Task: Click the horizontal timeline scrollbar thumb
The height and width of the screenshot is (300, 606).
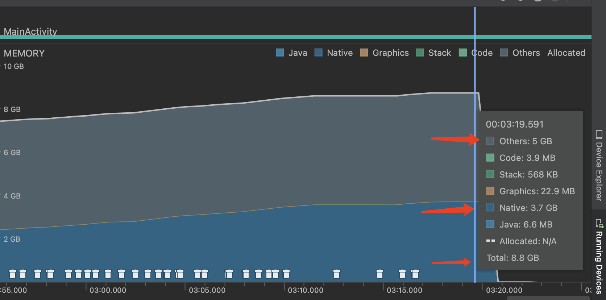Action: [548, 298]
